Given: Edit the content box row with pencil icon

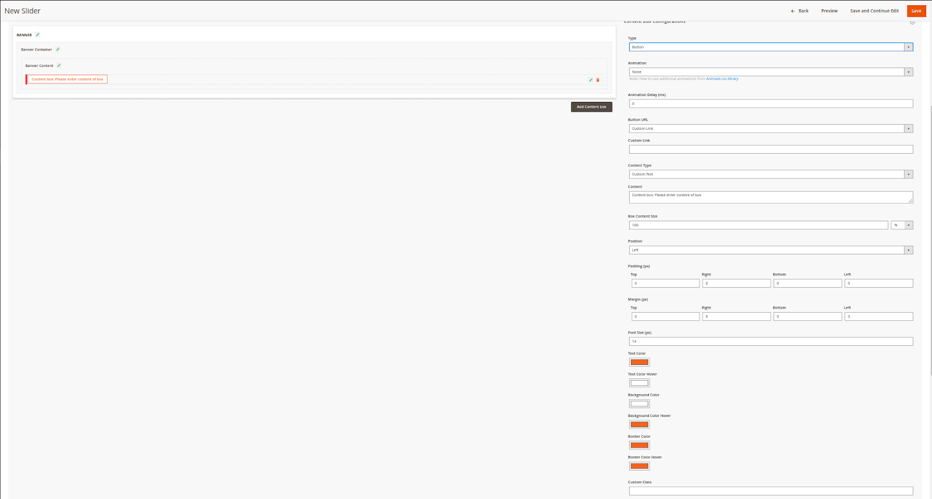Looking at the screenshot, I should (x=591, y=80).
